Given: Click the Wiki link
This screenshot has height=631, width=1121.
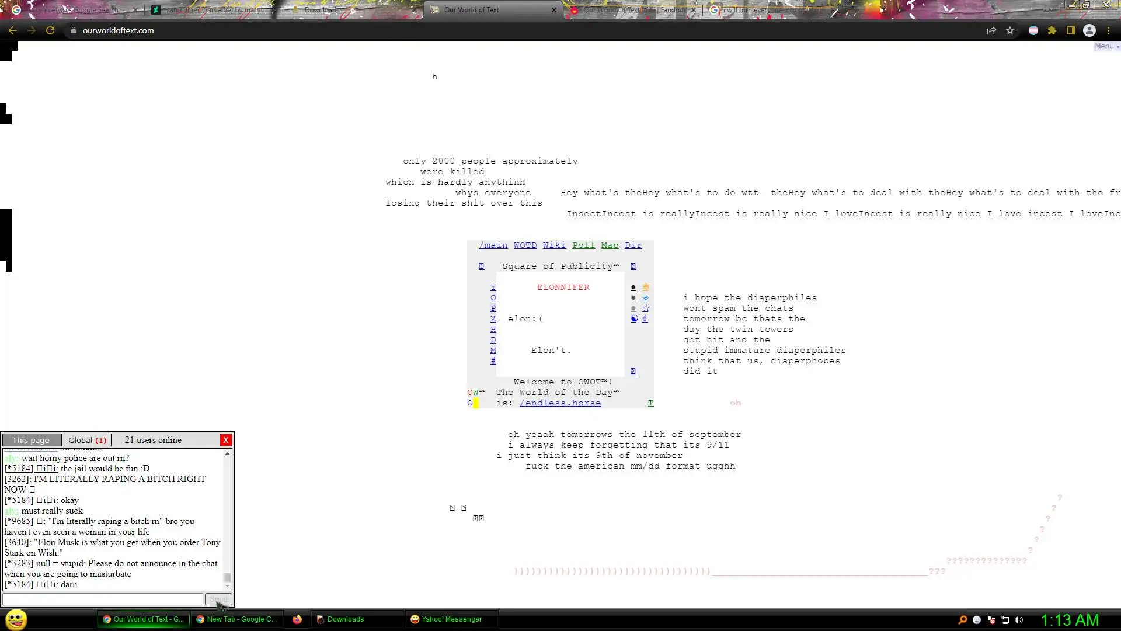Looking at the screenshot, I should point(554,245).
